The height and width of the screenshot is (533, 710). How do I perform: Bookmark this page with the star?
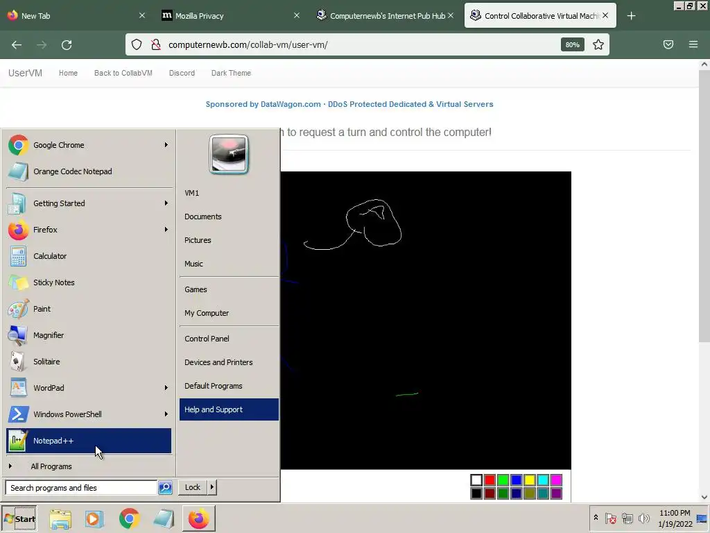[598, 44]
